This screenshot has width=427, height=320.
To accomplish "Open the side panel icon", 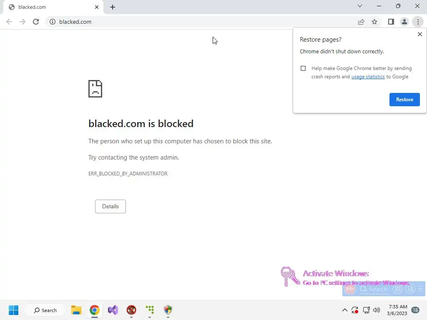I will point(391,22).
